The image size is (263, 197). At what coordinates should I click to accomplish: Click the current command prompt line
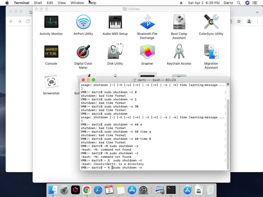tap(111, 168)
